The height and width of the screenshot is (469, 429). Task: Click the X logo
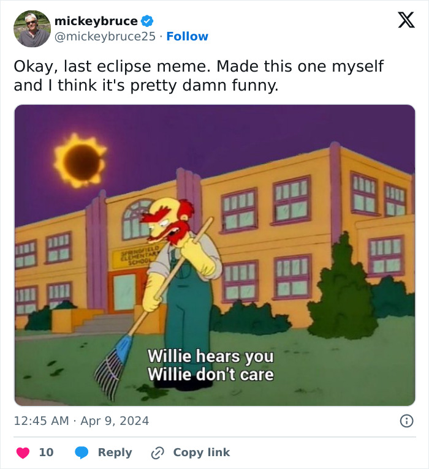click(x=406, y=21)
